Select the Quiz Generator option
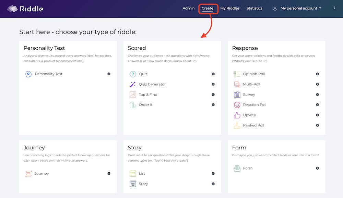 point(152,84)
